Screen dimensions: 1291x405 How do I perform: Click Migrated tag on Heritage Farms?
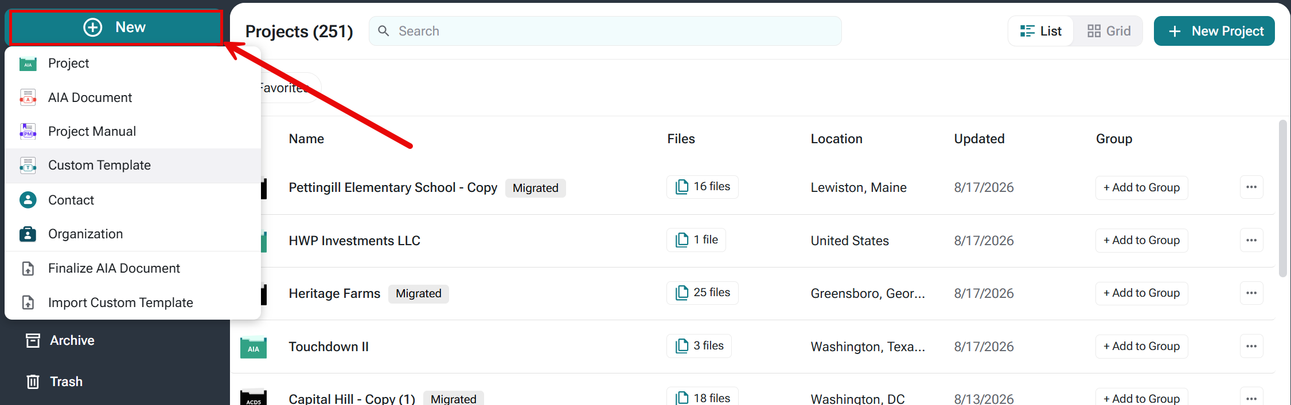pyautogui.click(x=419, y=294)
